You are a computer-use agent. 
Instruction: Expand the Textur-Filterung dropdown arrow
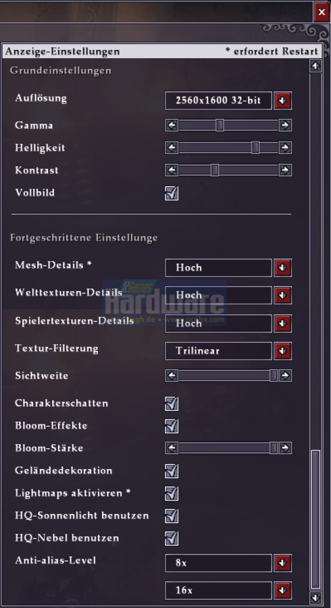pos(282,351)
